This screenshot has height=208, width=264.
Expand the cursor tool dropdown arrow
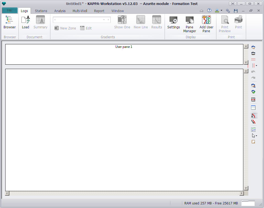(x=256, y=136)
